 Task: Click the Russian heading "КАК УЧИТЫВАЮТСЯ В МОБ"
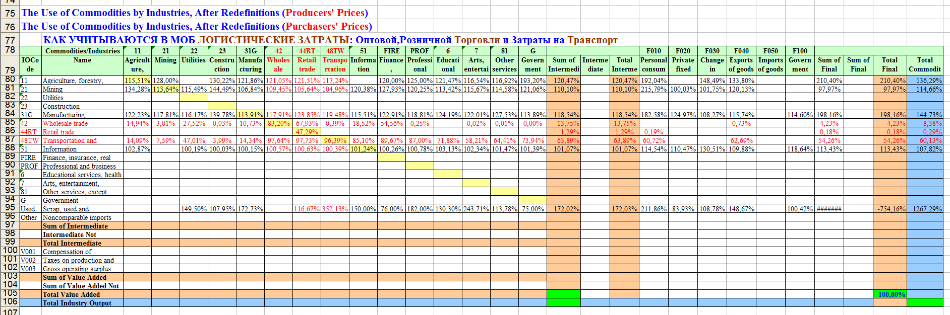coord(120,40)
